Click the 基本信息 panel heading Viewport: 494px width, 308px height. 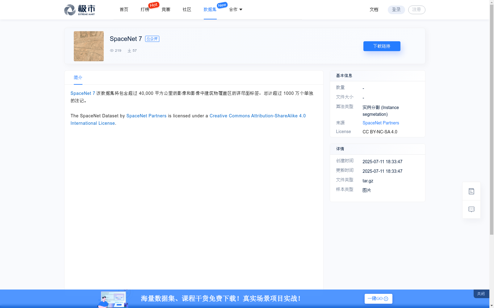pos(344,75)
